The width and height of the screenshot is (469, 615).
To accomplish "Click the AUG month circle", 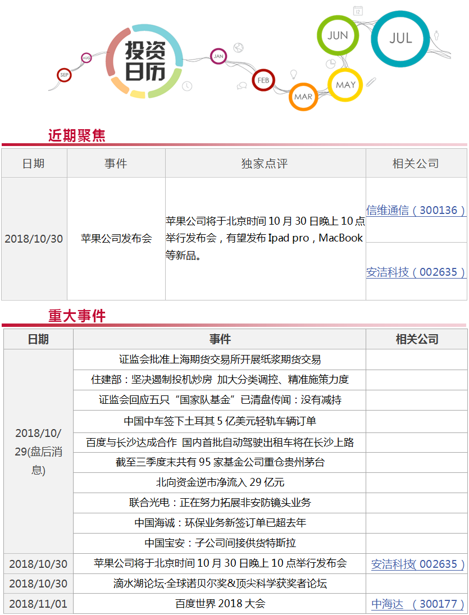I will pos(86,58).
